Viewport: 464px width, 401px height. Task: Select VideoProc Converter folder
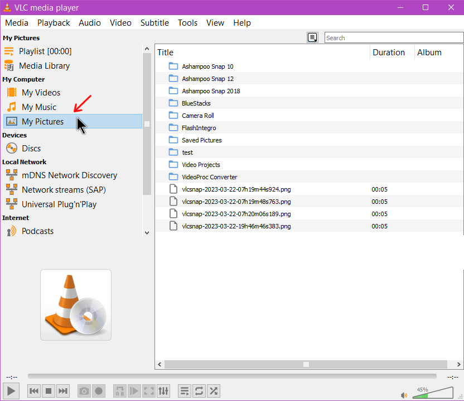click(309, 177)
